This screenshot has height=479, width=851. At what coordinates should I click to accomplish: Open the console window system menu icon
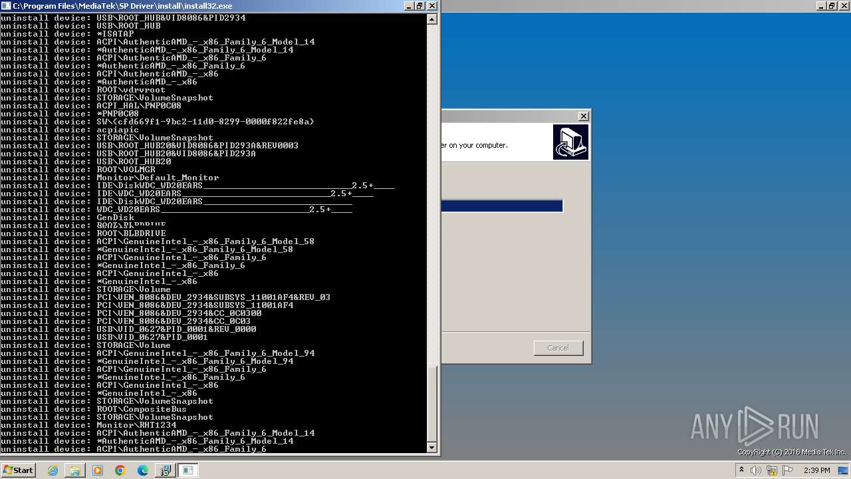(6, 5)
